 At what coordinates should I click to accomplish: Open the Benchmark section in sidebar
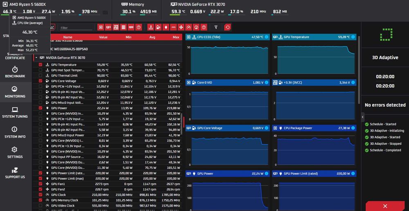coord(15,72)
